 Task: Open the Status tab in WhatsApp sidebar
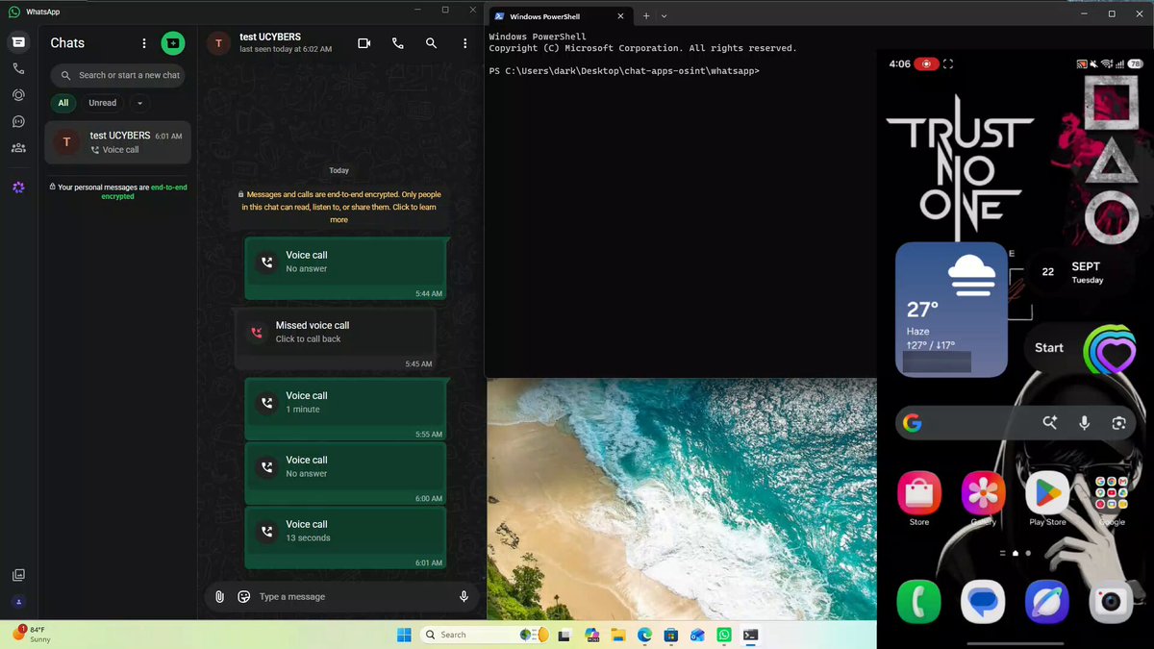pos(18,95)
